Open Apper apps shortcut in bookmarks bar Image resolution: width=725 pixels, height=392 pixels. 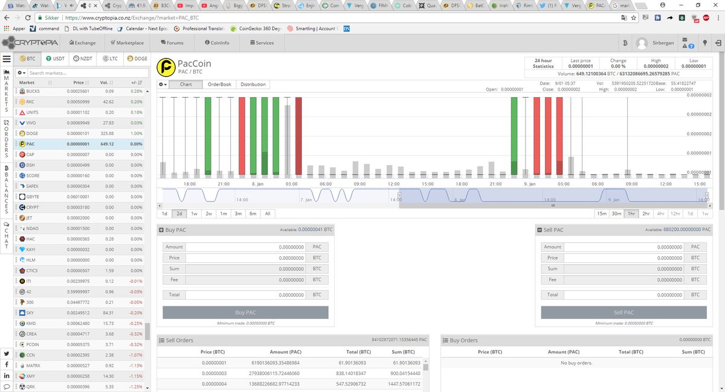pyautogui.click(x=13, y=28)
